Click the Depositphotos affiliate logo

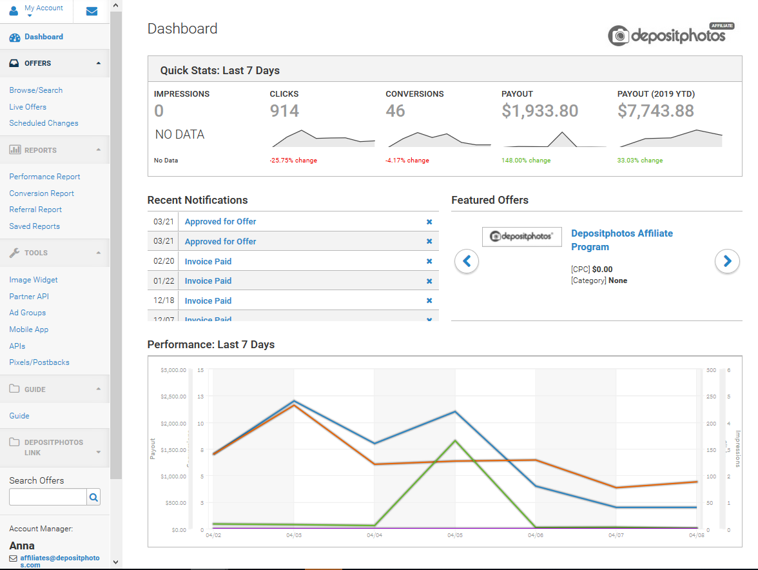point(671,34)
